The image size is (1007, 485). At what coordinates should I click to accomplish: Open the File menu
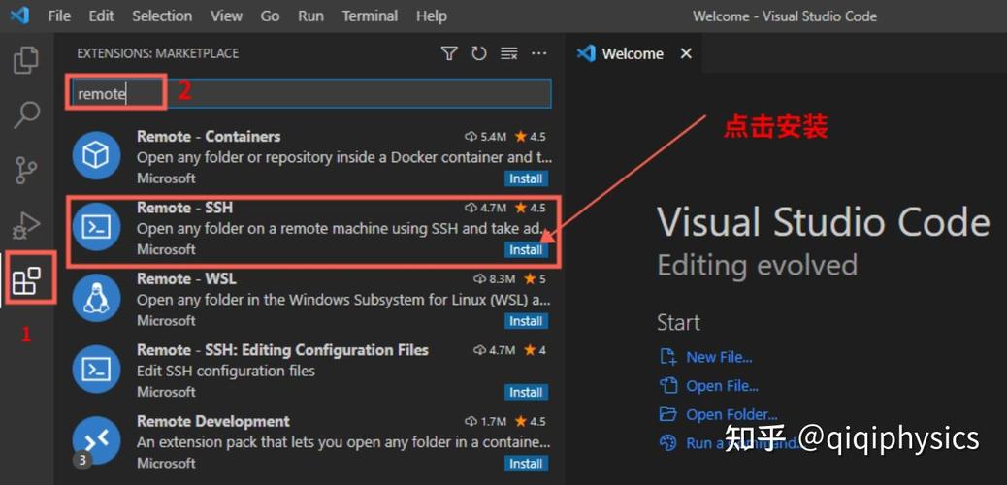[59, 16]
